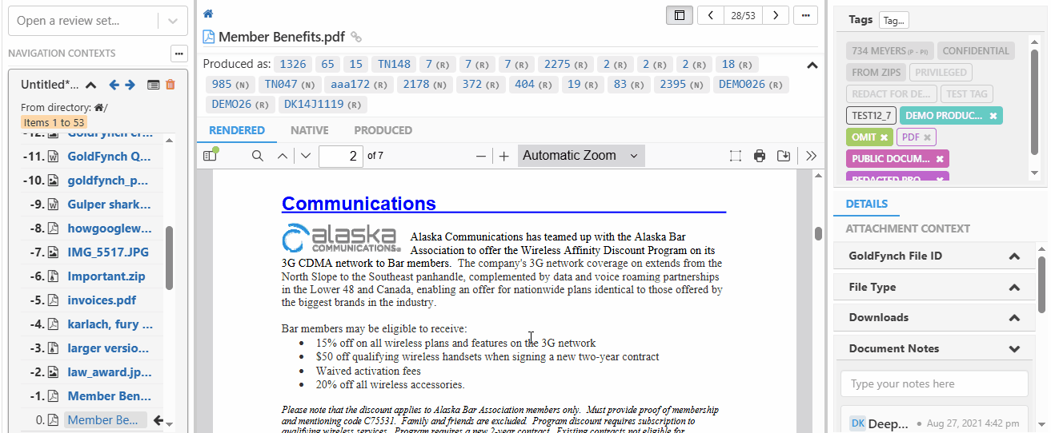Navigate forward in Untitled context
Screen dimensions: 1051x433
click(130, 85)
